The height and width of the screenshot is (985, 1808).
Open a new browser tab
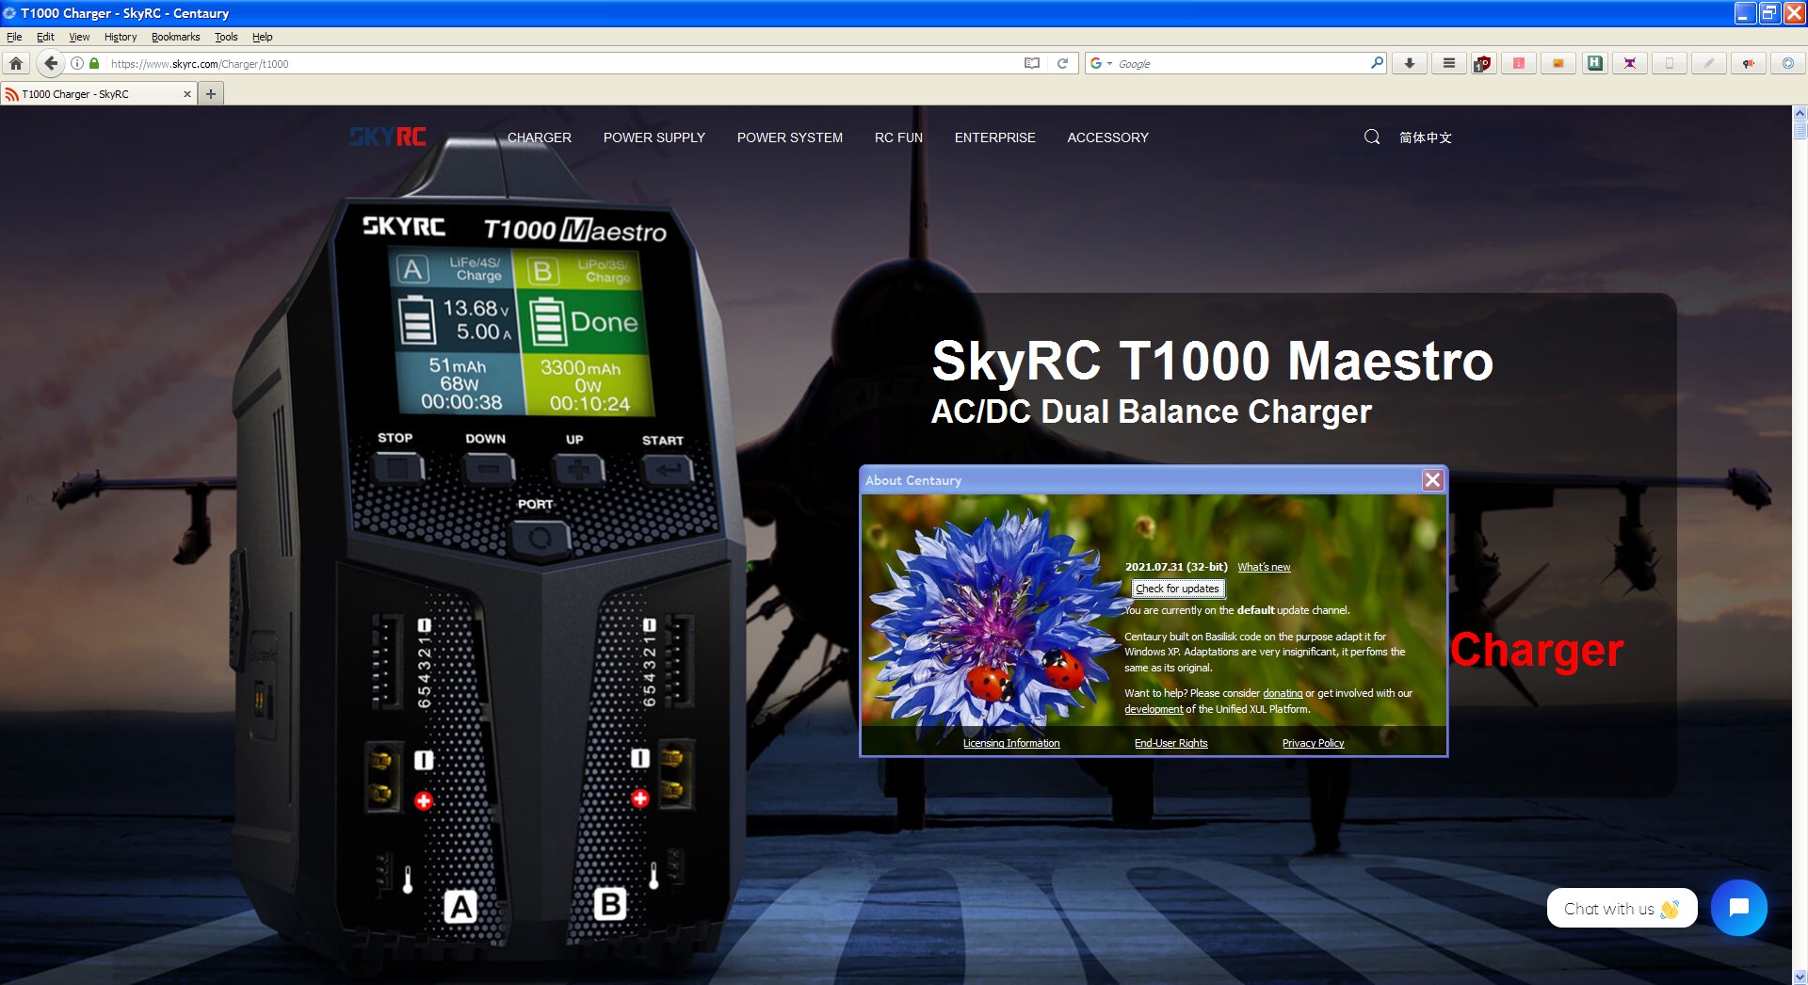tap(211, 94)
